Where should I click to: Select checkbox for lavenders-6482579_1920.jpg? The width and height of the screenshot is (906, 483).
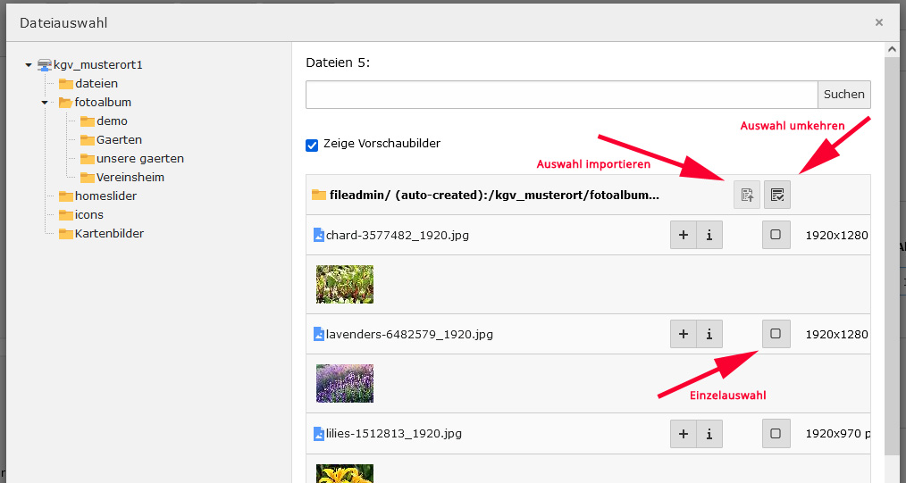point(776,334)
